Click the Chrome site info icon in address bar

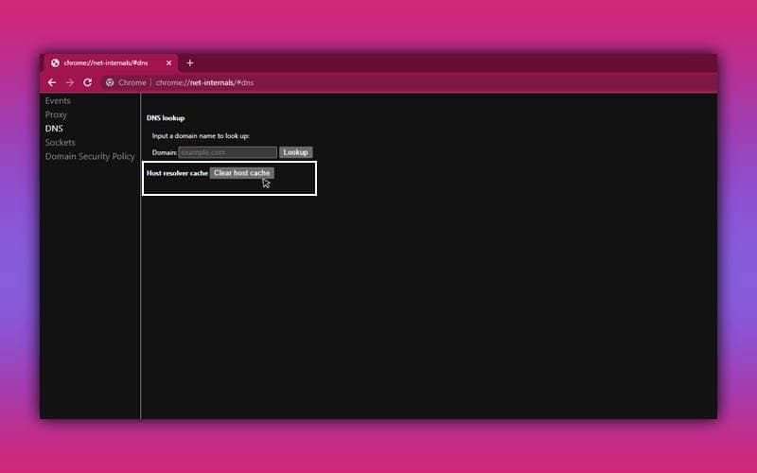[110, 82]
